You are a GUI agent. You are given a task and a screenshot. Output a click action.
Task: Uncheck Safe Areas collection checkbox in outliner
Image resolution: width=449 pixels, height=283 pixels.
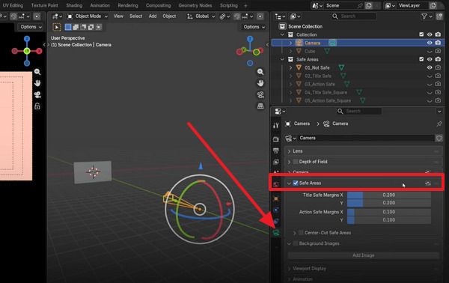point(421,59)
